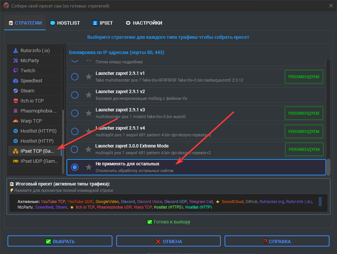Favorite Launcher zapret 2.9.1 v3 with star
337x254 pixels.
point(89,113)
